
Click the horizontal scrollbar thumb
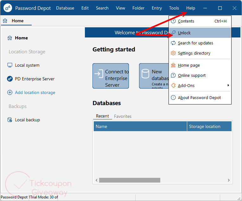130,180
